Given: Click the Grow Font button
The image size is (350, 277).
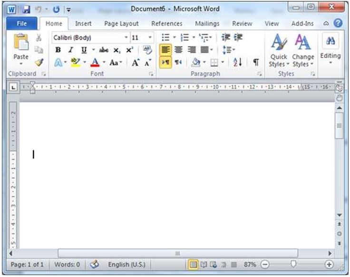Looking at the screenshot, I should [136, 63].
